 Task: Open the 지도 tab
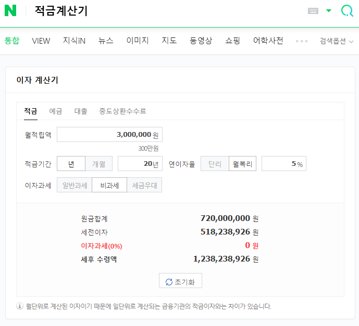click(x=169, y=41)
